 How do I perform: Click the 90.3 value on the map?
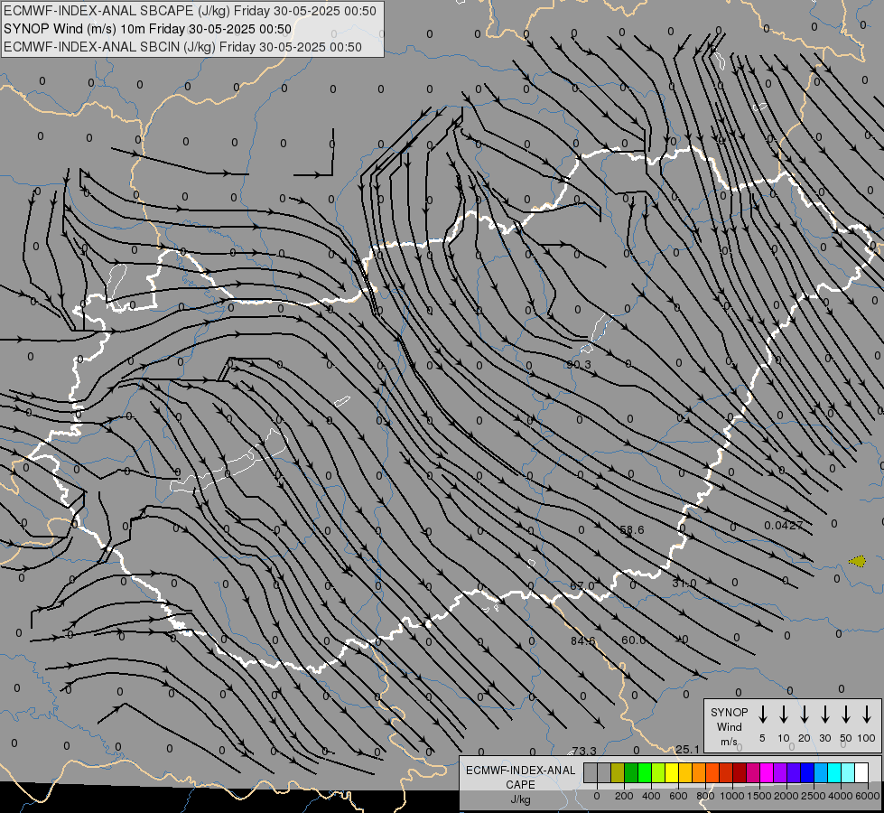579,364
